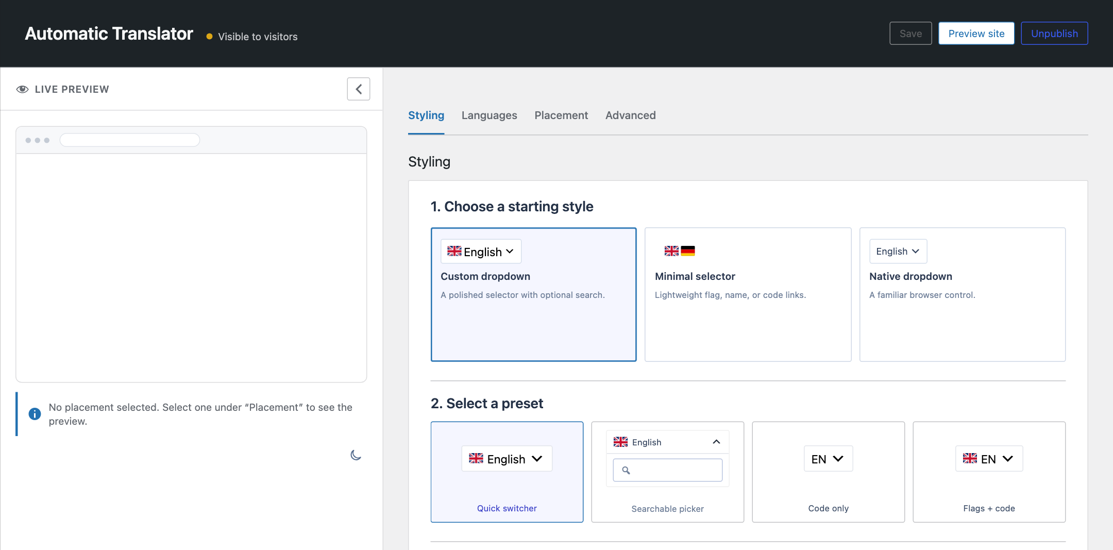The height and width of the screenshot is (550, 1113).
Task: Select the Minimal selector starting style
Action: point(748,294)
